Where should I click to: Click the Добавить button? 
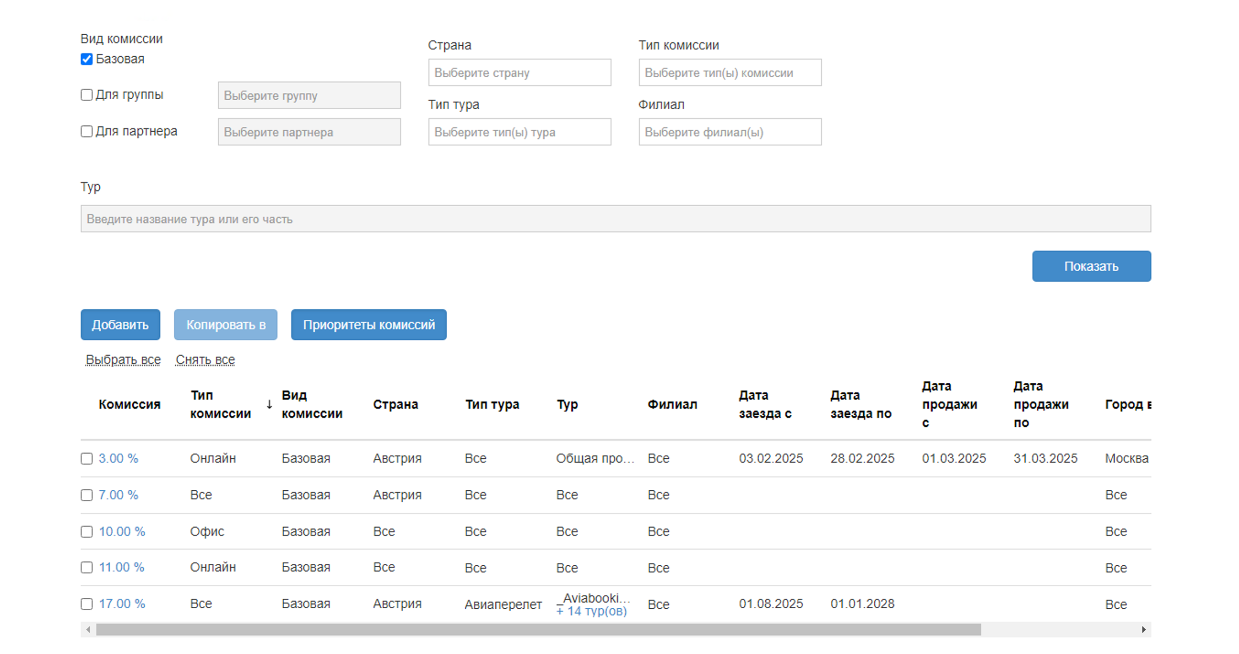pyautogui.click(x=120, y=325)
